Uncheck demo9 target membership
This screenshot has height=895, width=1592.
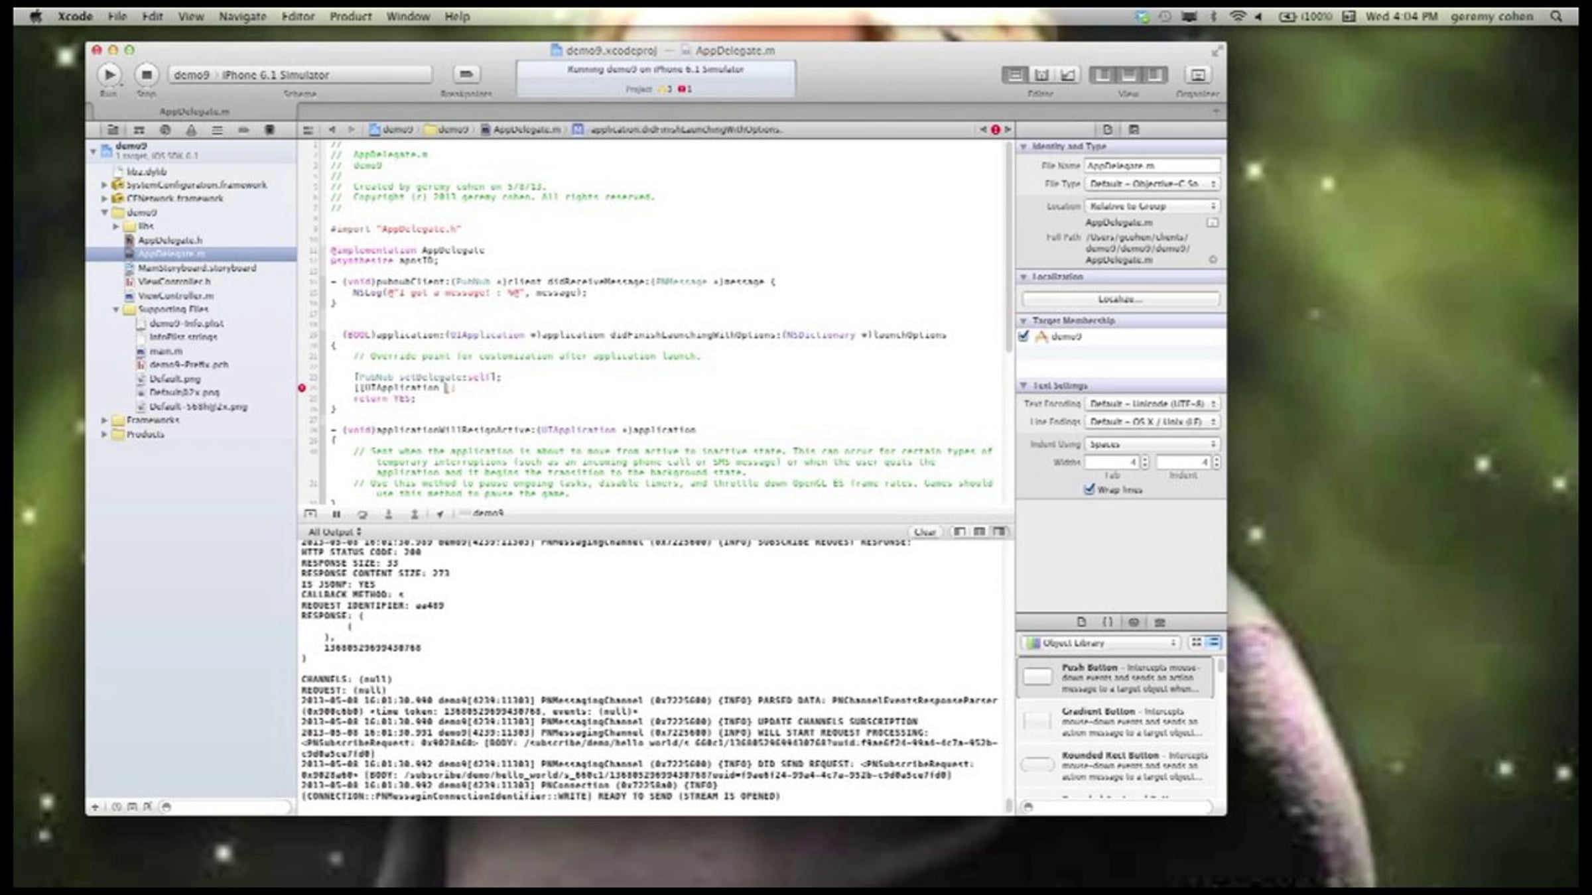[1024, 336]
